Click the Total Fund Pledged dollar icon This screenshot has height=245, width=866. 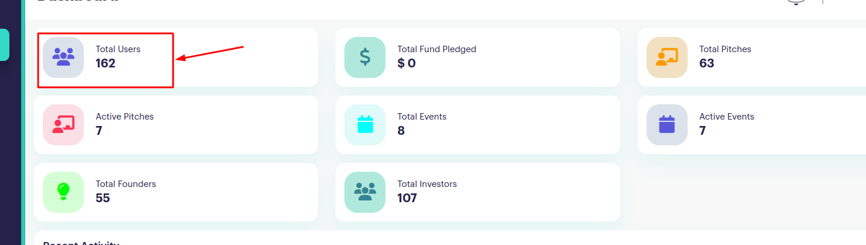click(365, 57)
